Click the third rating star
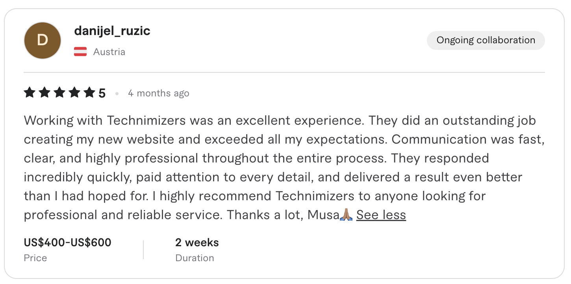The width and height of the screenshot is (571, 284). point(60,93)
